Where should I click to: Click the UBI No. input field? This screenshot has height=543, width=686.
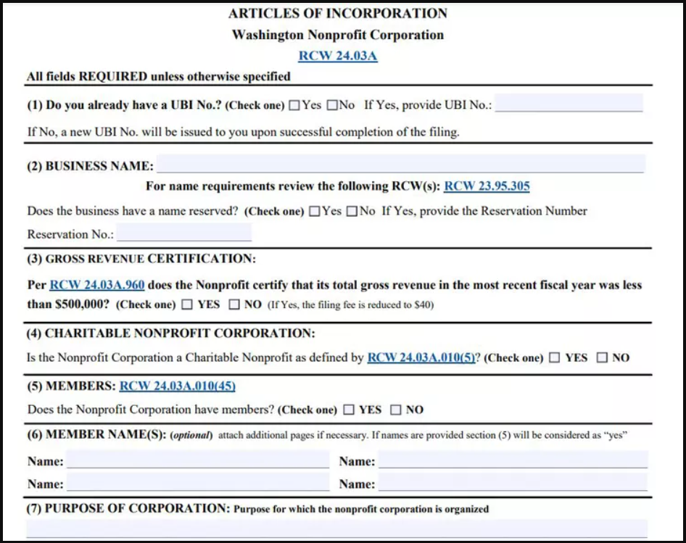point(569,103)
